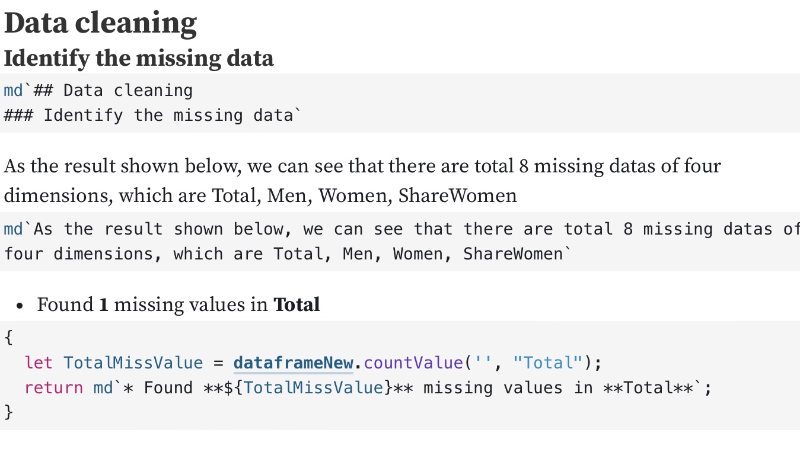Click the "Total" string argument in countValue
The image size is (800, 449).
[x=544, y=363]
